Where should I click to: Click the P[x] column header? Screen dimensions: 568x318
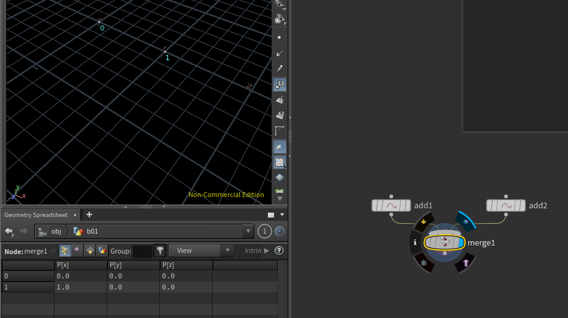point(81,265)
